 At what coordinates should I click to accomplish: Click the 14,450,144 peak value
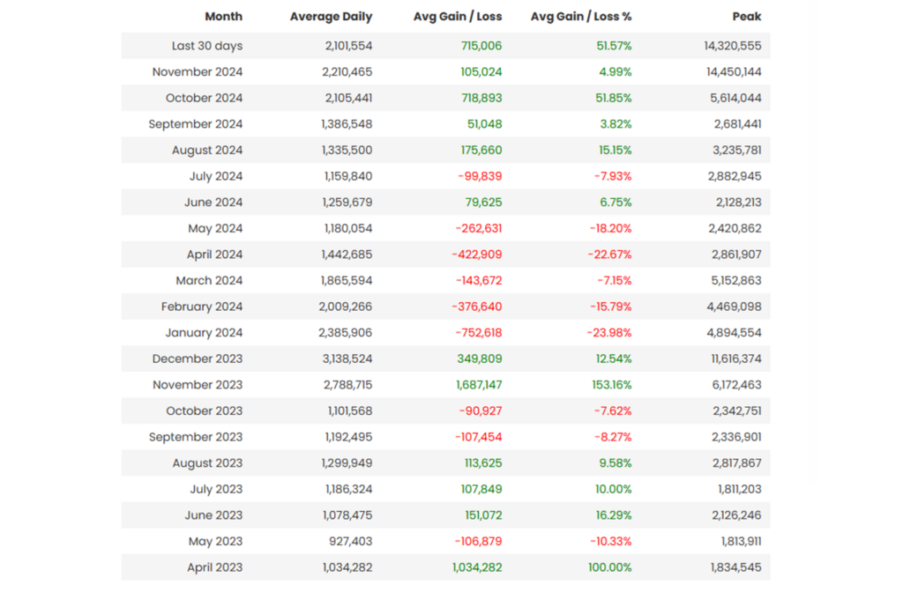pos(728,72)
